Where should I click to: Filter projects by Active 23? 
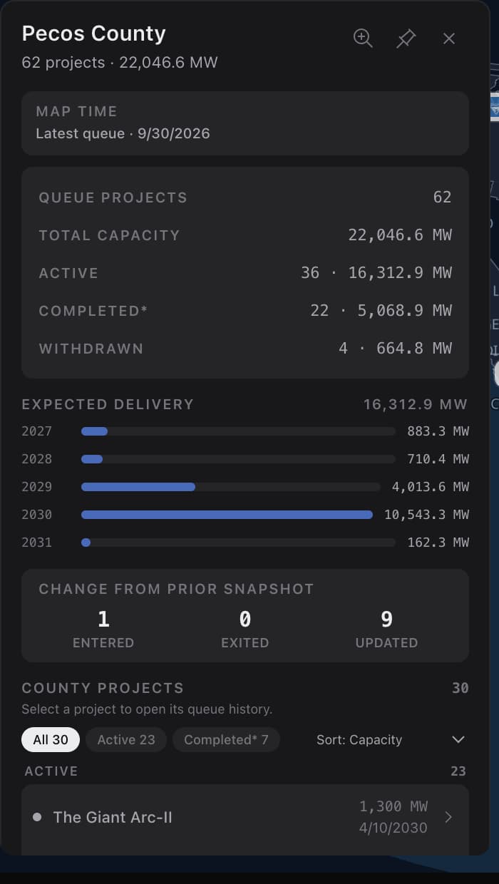pos(126,739)
